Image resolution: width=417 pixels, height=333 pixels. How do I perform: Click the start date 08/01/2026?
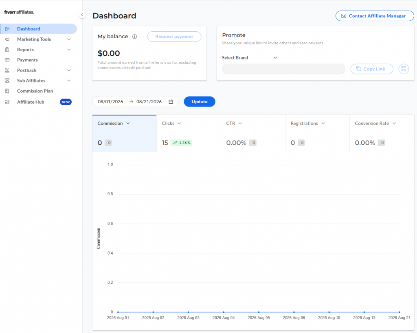click(x=110, y=102)
